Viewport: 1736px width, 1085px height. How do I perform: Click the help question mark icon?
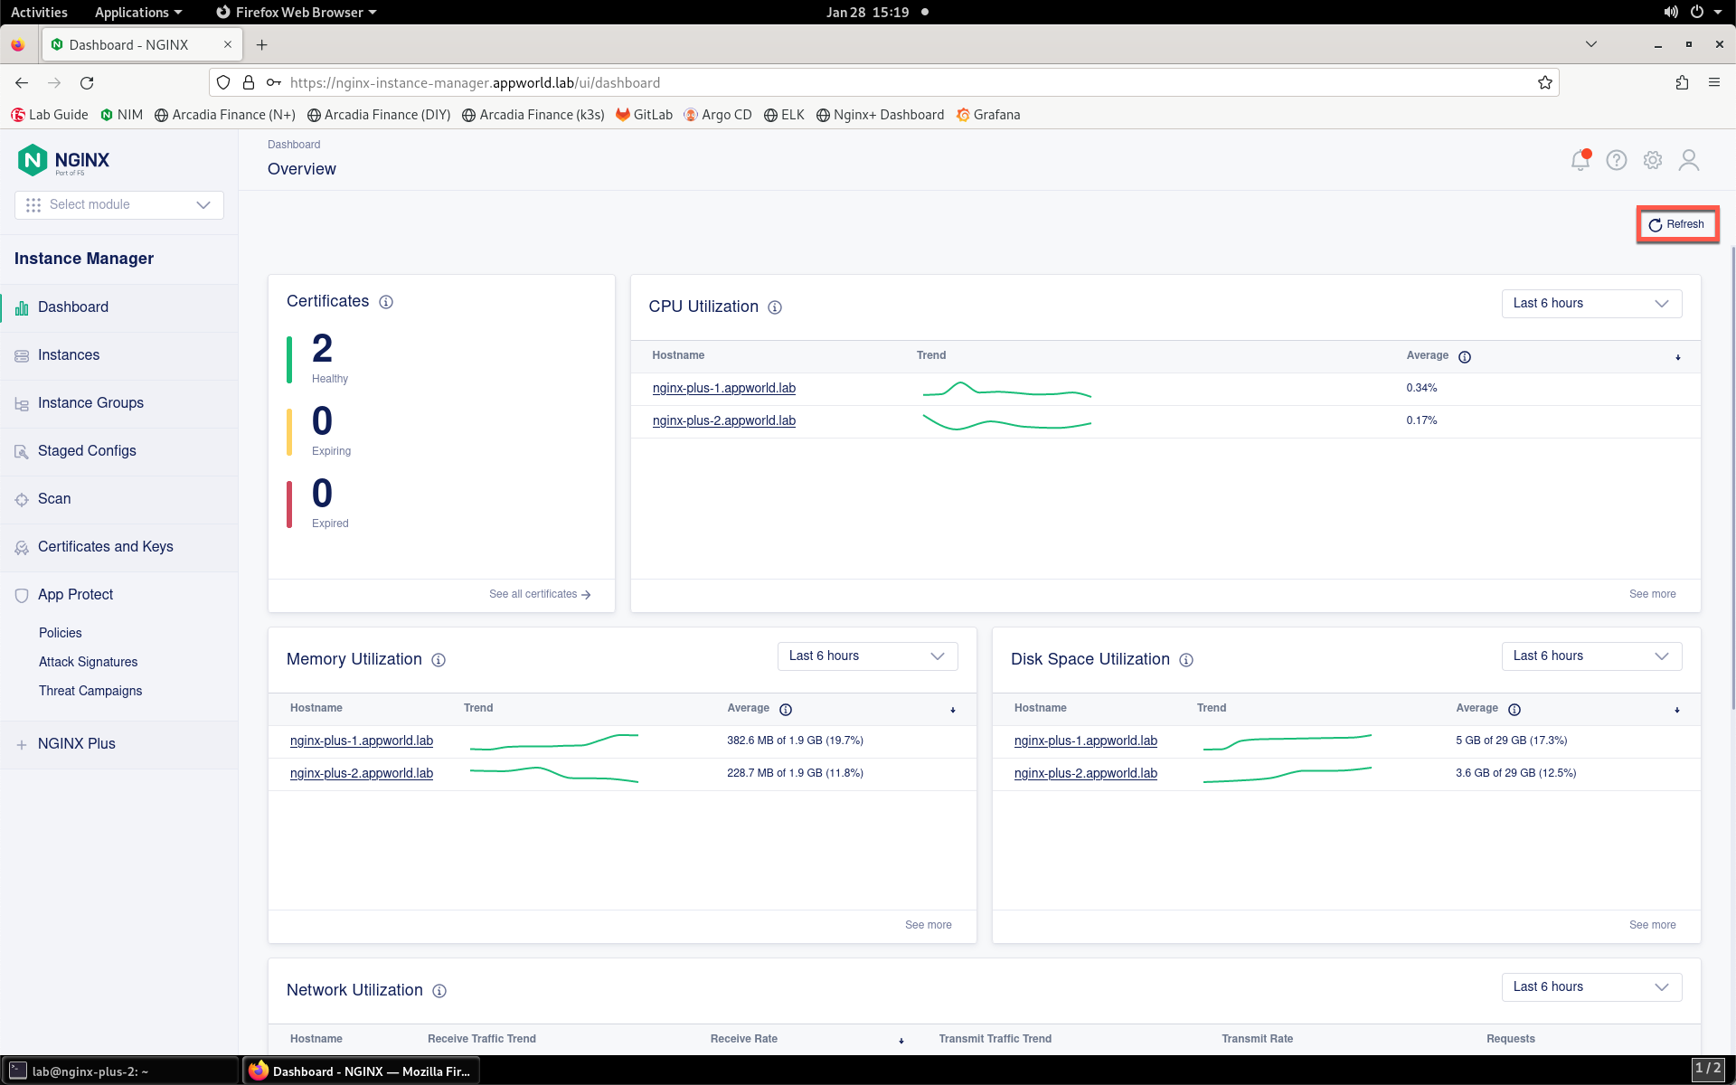tap(1616, 160)
